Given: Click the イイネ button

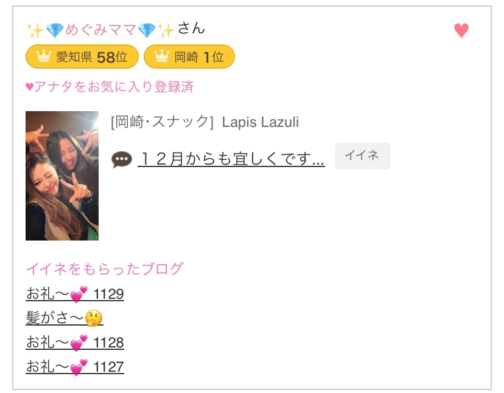Looking at the screenshot, I should (x=363, y=156).
